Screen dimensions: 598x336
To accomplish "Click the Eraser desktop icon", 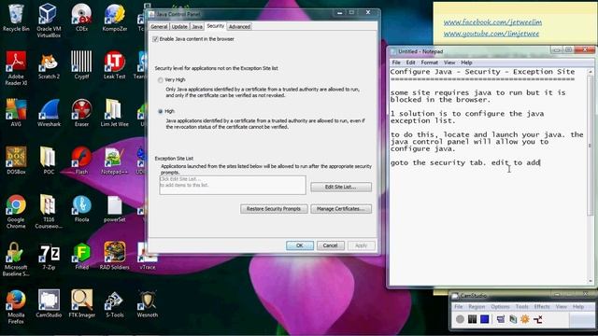I will coord(81,113).
